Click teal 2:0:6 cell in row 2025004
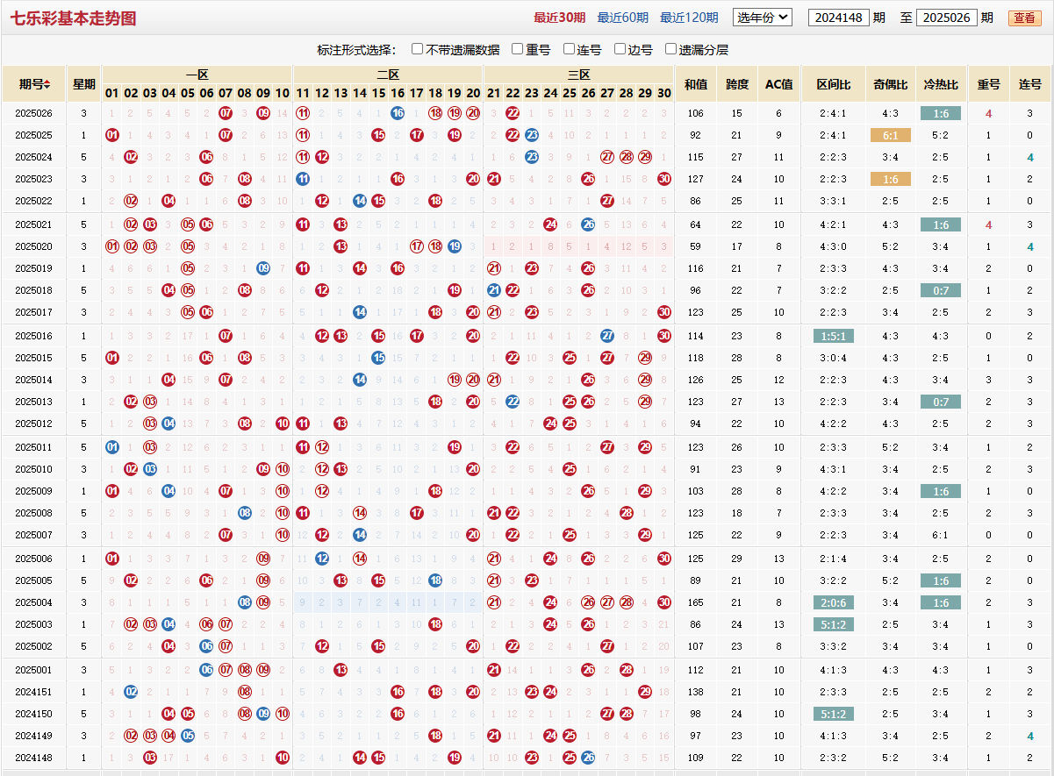Viewport: 1054px width, 776px height. click(x=833, y=602)
